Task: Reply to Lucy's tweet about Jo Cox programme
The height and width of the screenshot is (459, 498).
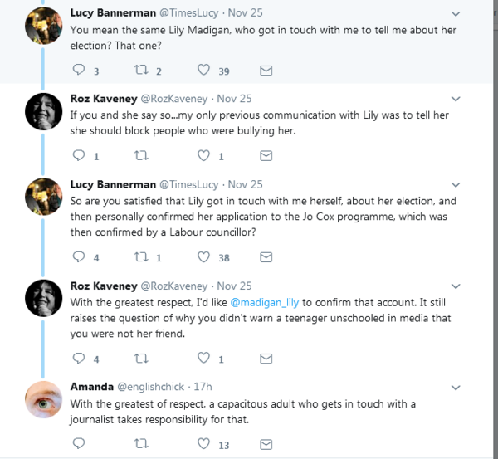Action: pyautogui.click(x=80, y=257)
